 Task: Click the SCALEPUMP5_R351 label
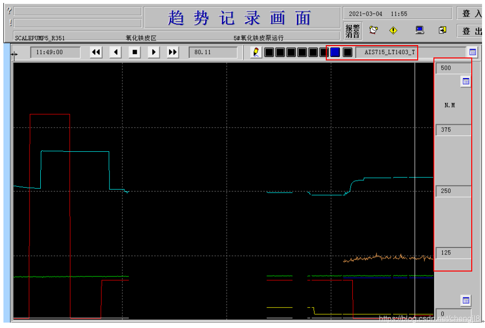[x=40, y=38]
